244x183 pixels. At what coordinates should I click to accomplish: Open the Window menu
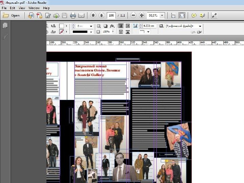(34, 8)
